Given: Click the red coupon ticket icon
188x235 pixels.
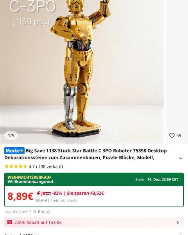Looking at the screenshot, I should pyautogui.click(x=9, y=222).
